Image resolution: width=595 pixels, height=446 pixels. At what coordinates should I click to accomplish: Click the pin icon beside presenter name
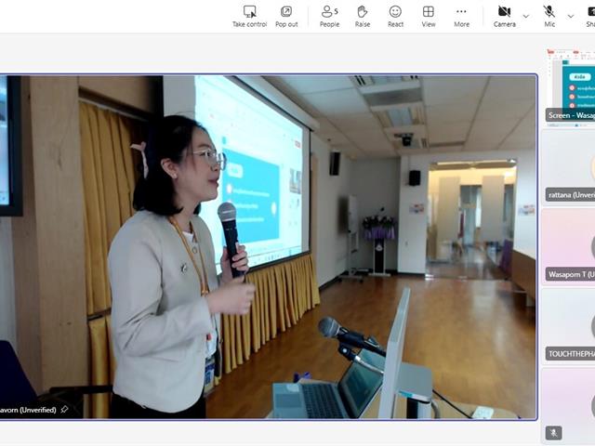tap(64, 410)
